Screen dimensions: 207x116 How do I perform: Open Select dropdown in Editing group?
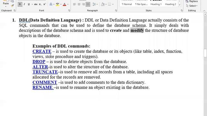coord(192,6)
